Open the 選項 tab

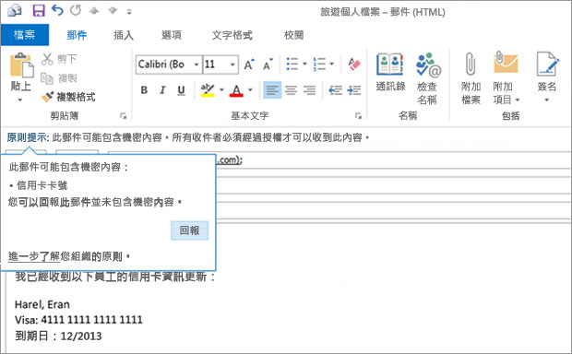(171, 35)
